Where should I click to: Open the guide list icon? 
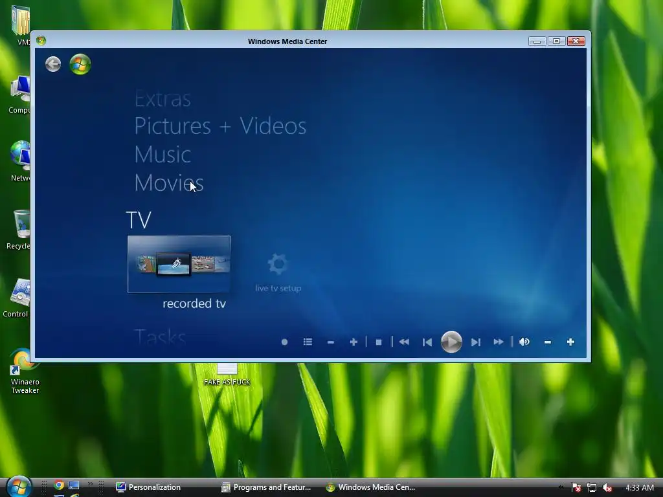point(308,342)
